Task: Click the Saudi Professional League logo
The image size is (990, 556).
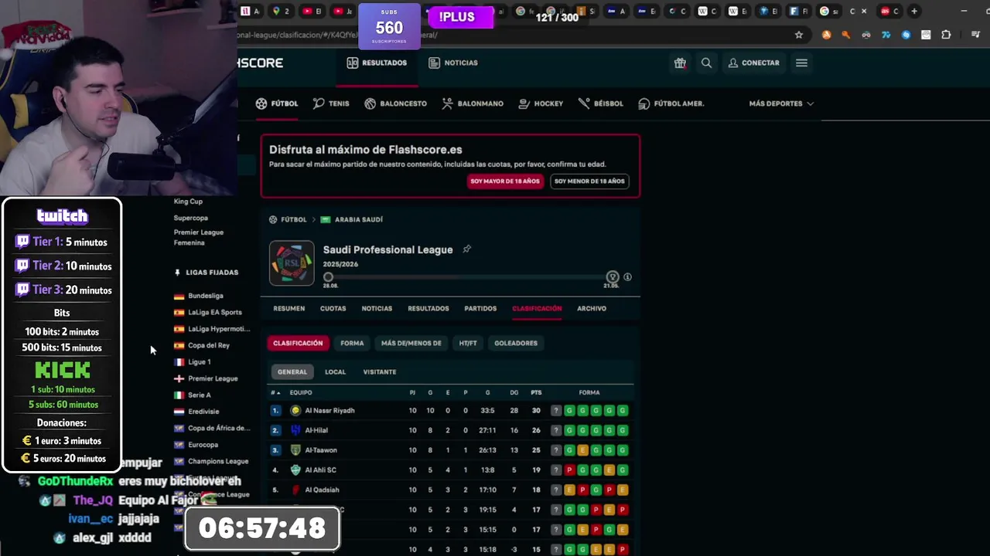Action: tap(292, 263)
